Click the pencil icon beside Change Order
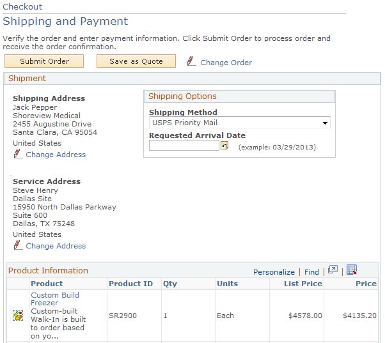385x343 pixels. (x=191, y=61)
